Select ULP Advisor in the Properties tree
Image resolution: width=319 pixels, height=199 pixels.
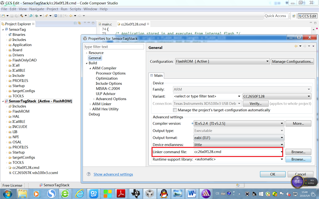coord(106,94)
